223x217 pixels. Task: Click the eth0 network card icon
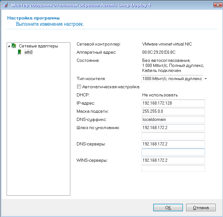tap(20, 52)
